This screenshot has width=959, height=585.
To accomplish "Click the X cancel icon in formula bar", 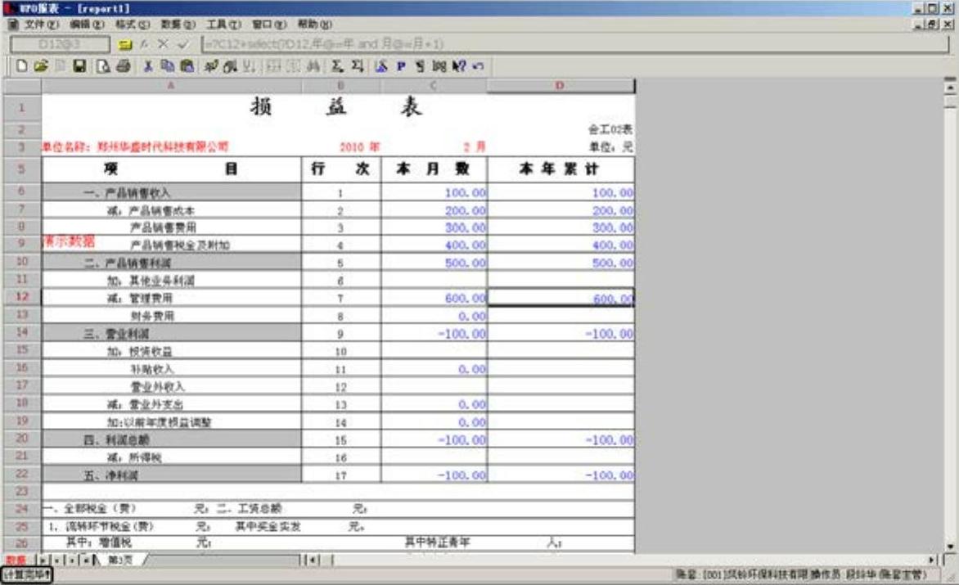I will (163, 44).
